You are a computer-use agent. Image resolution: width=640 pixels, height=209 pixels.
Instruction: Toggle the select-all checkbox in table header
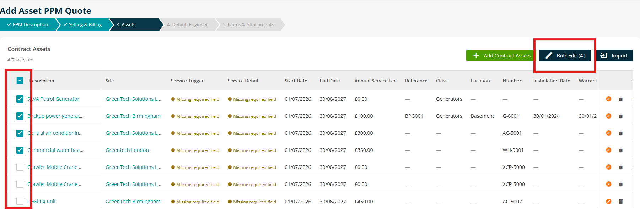coord(20,81)
